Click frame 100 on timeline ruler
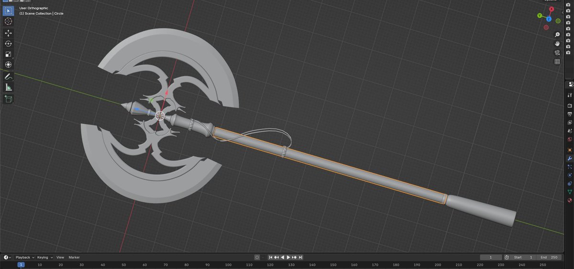This screenshot has width=574, height=269. point(228,265)
